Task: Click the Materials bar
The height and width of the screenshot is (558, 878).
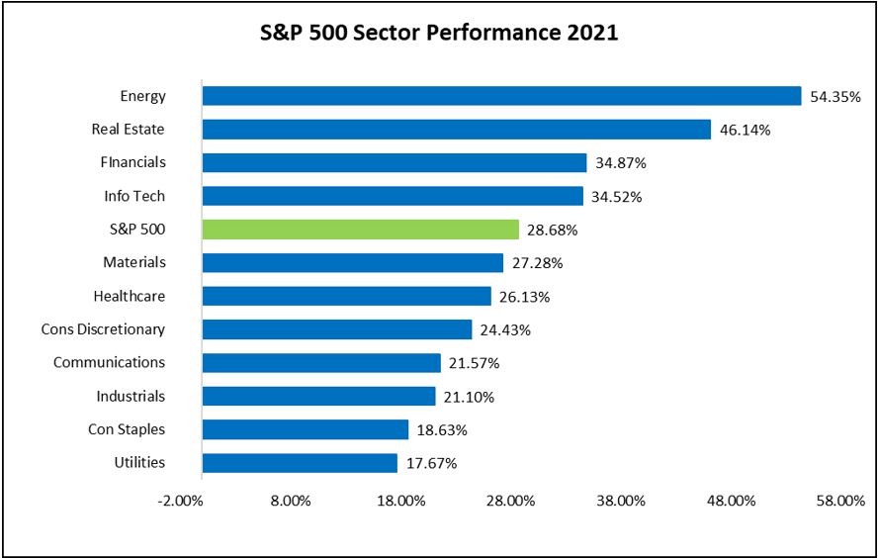Action: pyautogui.click(x=352, y=262)
